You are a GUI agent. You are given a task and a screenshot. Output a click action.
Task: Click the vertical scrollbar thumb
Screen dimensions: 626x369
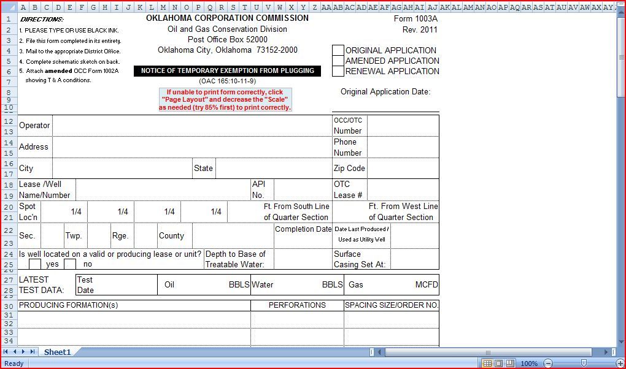[621, 57]
